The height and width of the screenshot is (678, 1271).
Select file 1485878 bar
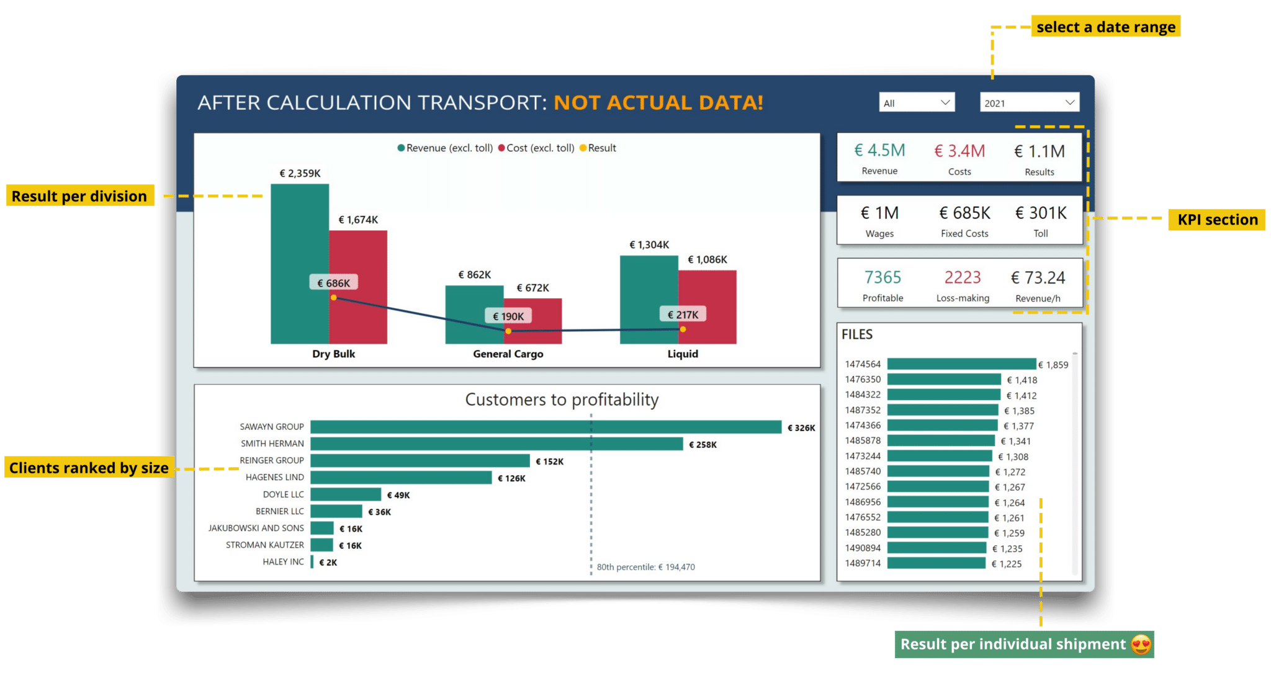941,440
